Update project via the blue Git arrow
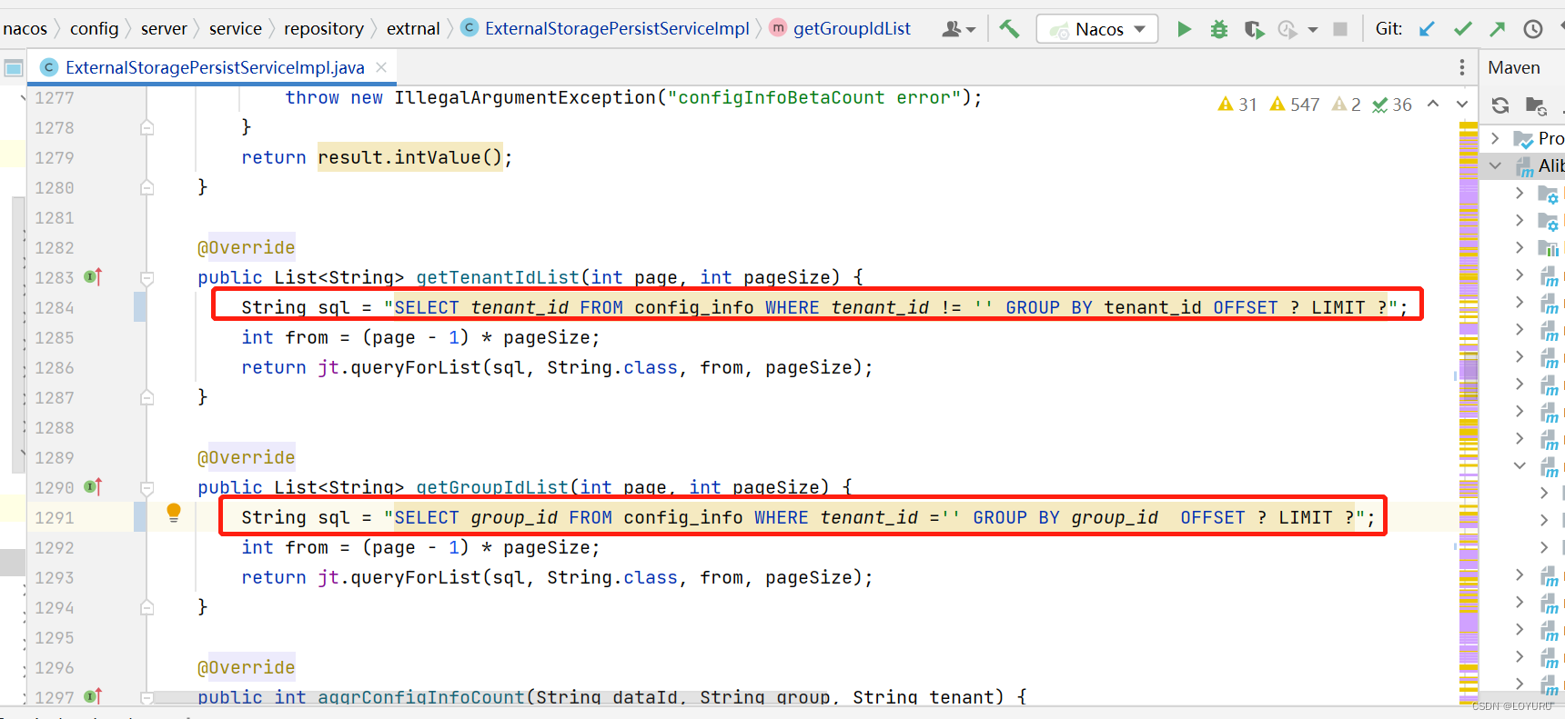This screenshot has width=1565, height=719. tap(1427, 29)
